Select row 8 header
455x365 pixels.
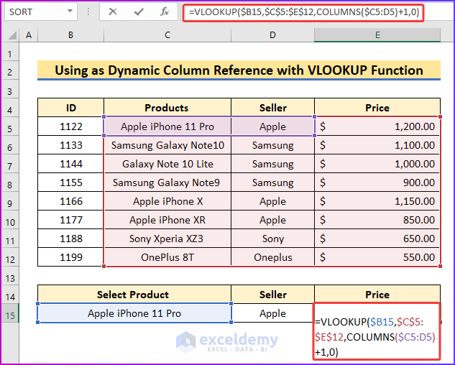pyautogui.click(x=10, y=182)
